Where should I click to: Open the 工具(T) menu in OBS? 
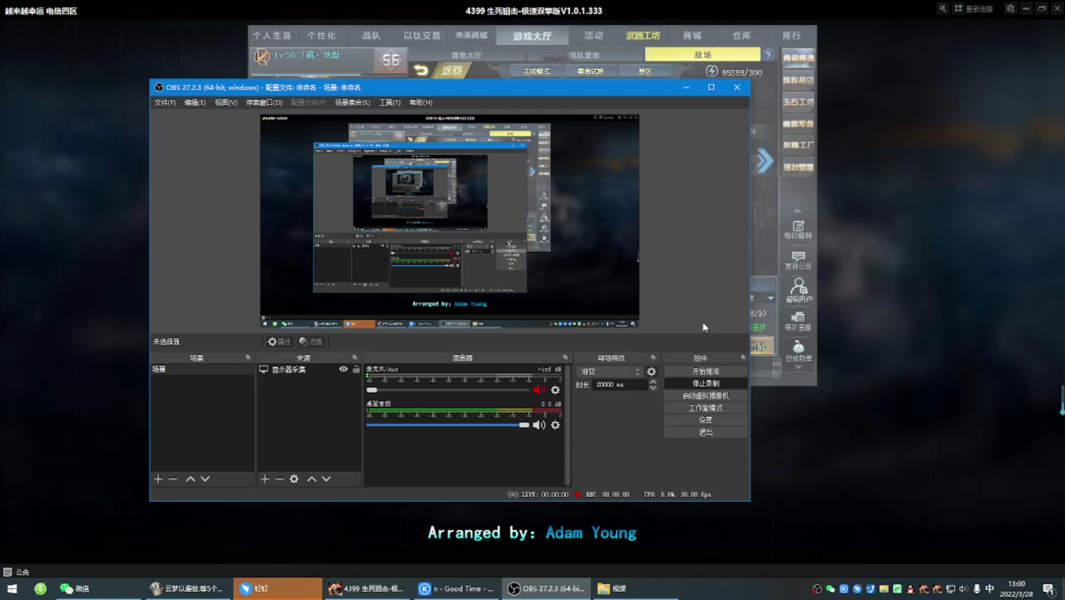pyautogui.click(x=390, y=103)
